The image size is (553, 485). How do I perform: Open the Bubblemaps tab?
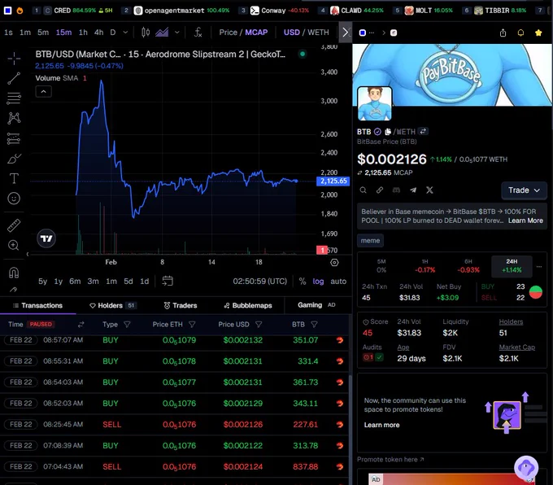pos(248,306)
